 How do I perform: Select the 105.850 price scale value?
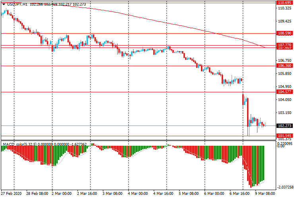point(284,74)
